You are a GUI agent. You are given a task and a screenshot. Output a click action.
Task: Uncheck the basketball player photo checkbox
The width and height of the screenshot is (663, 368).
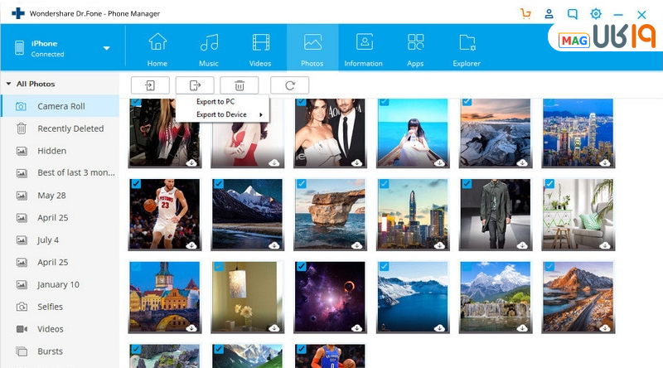(136, 184)
